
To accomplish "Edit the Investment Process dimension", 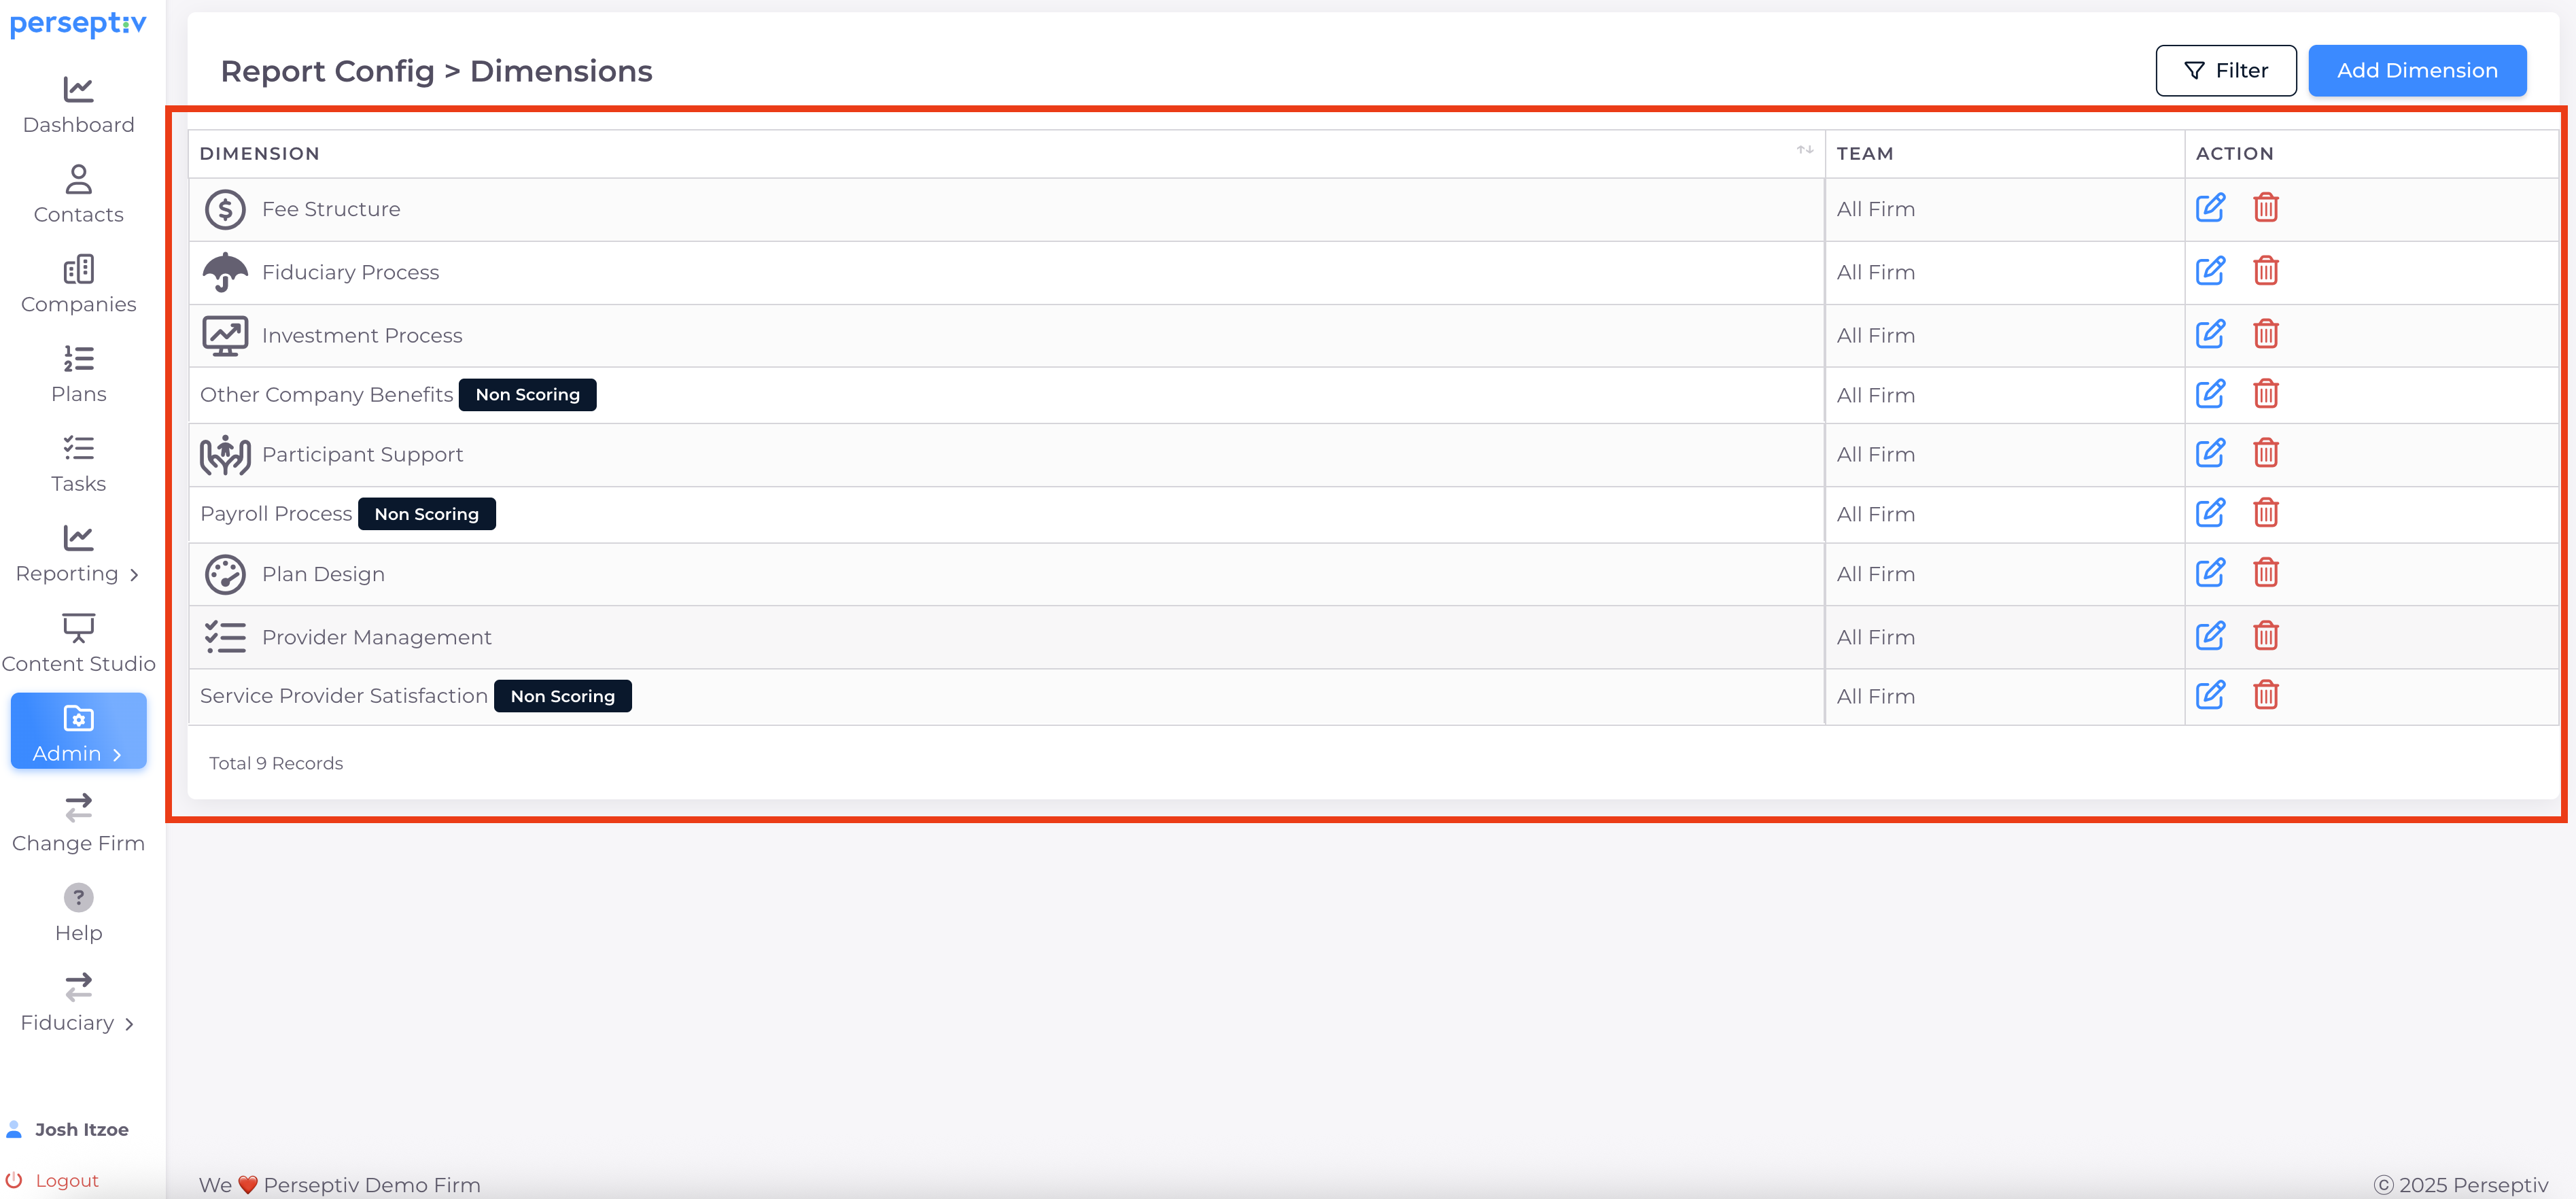I will [2209, 334].
